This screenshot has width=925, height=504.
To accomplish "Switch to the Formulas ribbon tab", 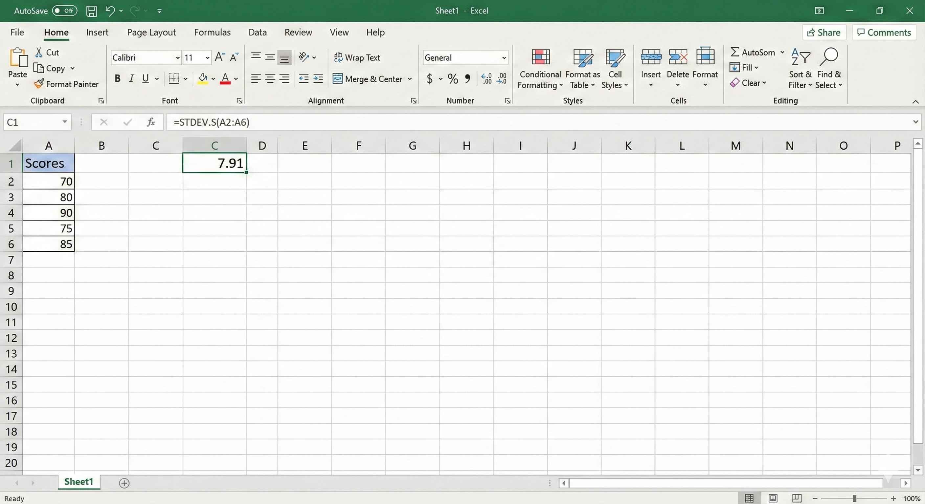I will (212, 32).
